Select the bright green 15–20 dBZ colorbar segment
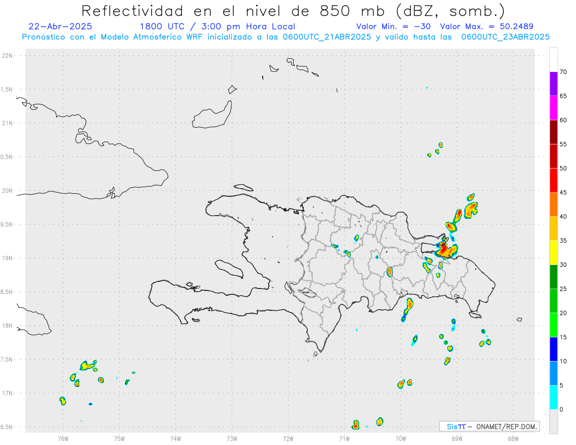 553,325
